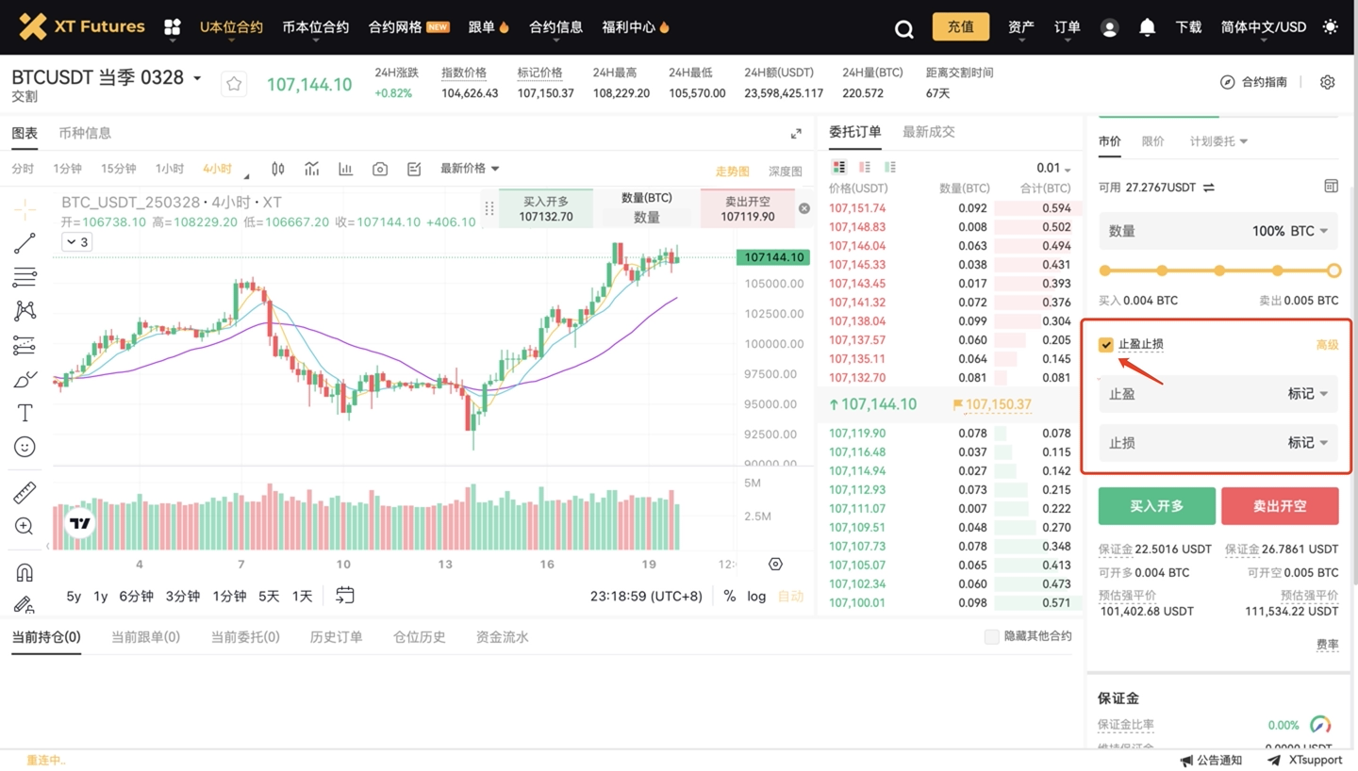Toggle the light/dark theme sun icon
Viewport: 1358px width, 771px height.
point(1330,27)
